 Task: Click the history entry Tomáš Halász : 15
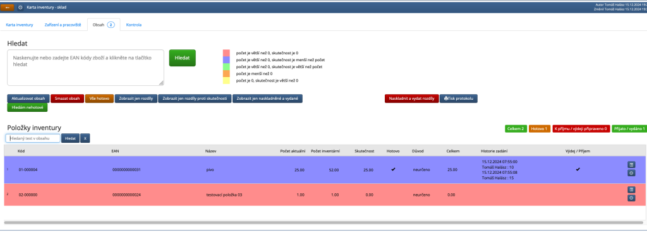(498, 178)
